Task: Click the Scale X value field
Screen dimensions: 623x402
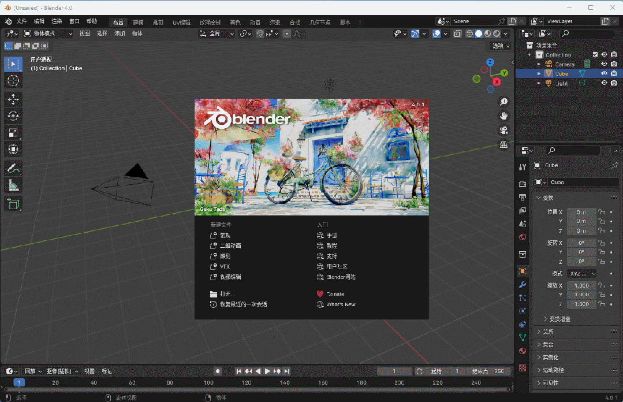Action: (x=581, y=285)
